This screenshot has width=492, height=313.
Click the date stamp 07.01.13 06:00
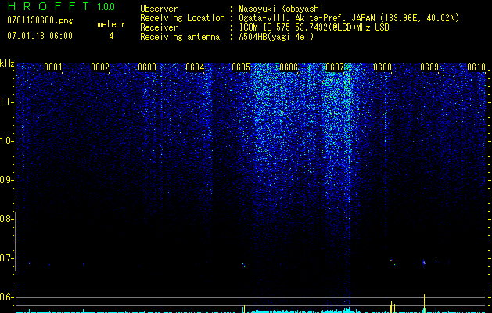(40, 36)
